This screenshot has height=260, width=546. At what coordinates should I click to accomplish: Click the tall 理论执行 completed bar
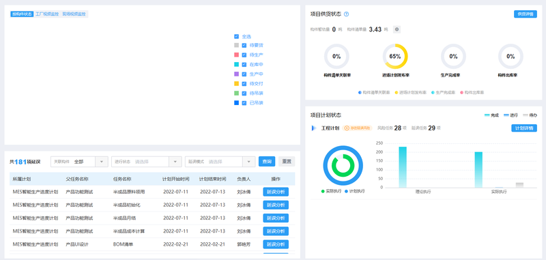tap(403, 167)
